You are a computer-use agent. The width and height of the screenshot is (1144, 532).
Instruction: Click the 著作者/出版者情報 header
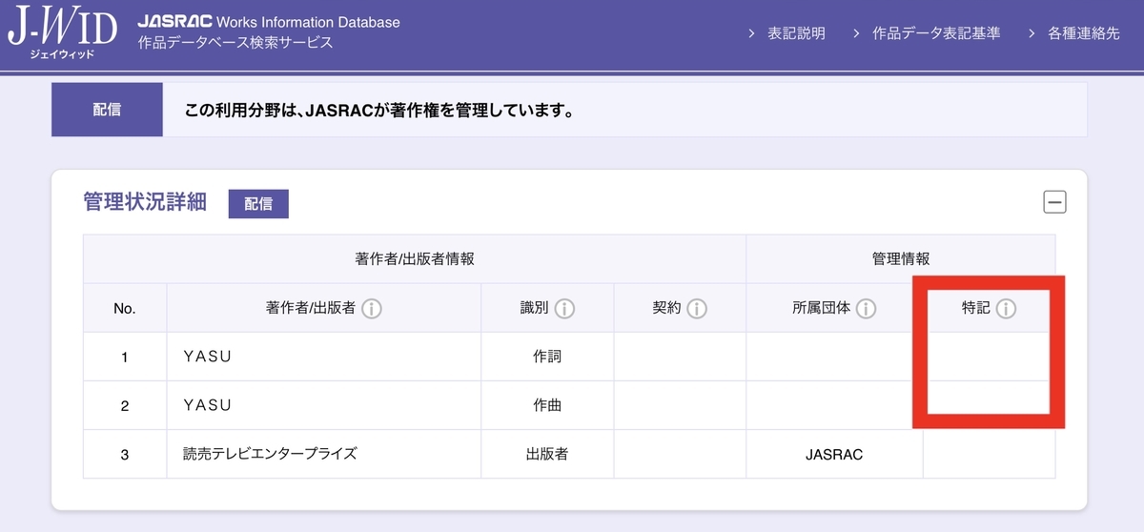(x=414, y=258)
